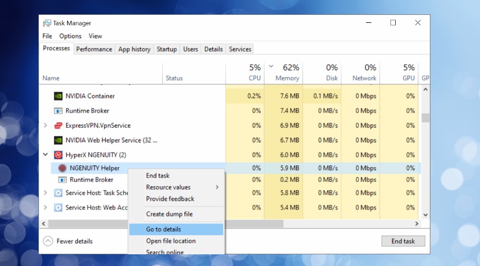
Task: Open the File menu
Action: click(47, 36)
